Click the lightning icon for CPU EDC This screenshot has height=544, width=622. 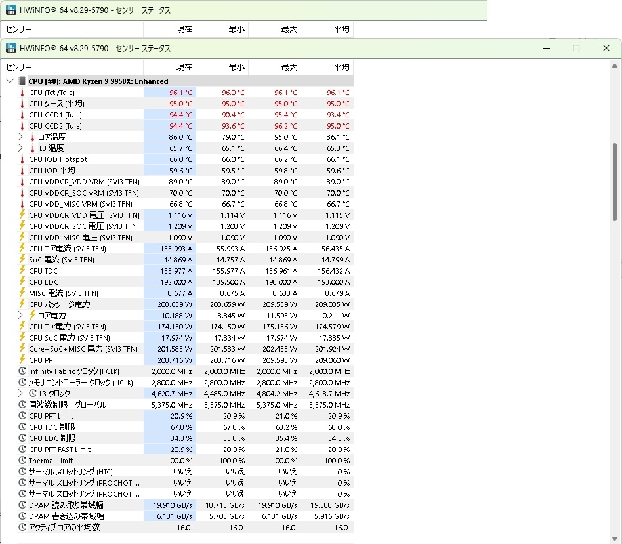tap(22, 282)
